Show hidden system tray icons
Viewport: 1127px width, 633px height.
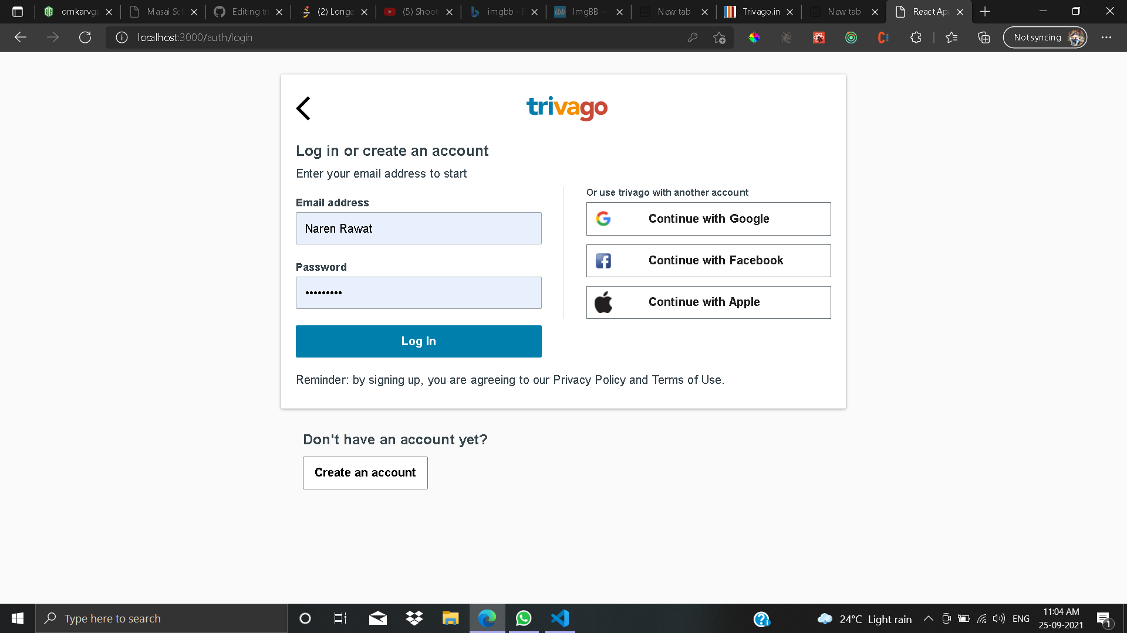[929, 618]
